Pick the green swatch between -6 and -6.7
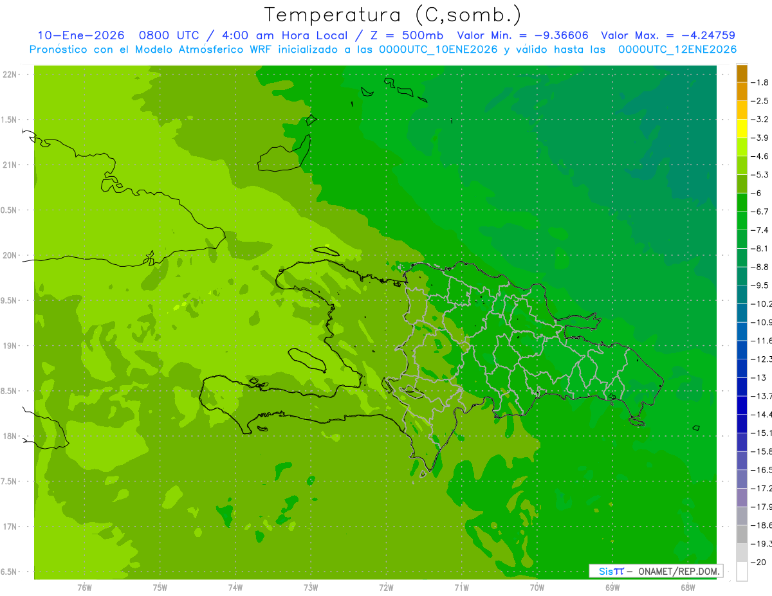This screenshot has width=772, height=596. tap(742, 203)
